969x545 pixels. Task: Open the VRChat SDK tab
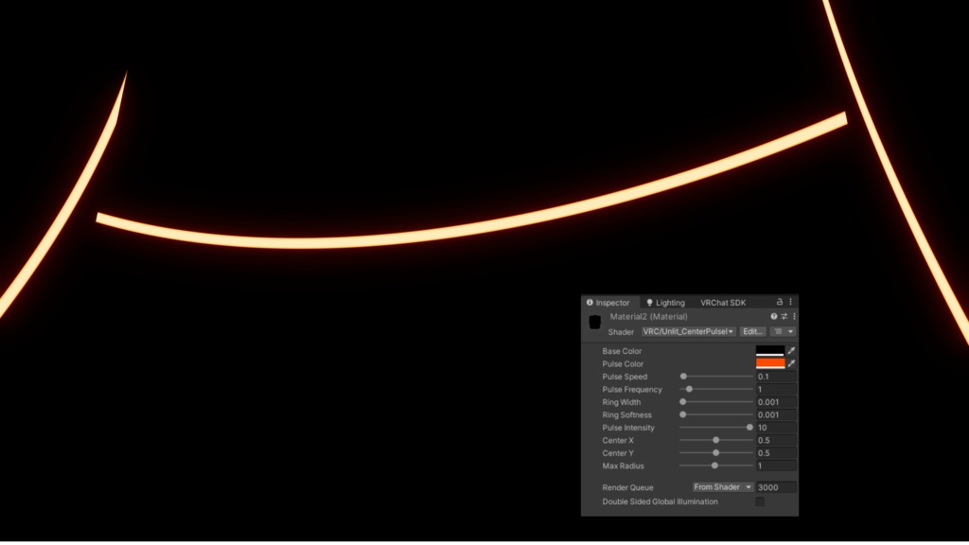tap(723, 303)
